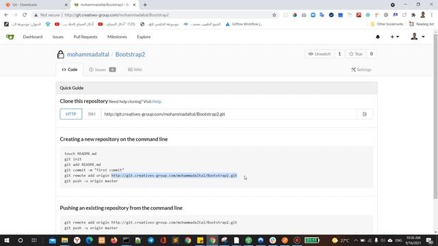Close the Git Downloads tab
Screen dimensions: 438x246
coord(66,5)
